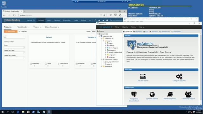Open the Users tab in Tableau
The image size is (203, 114).
(x=49, y=20)
